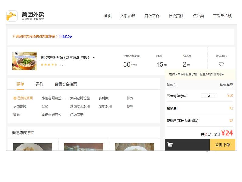The height and width of the screenshot is (182, 242).
Task: Click the shopping cart icon
Action: [x=170, y=145]
